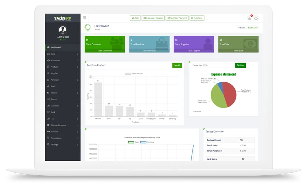Click the Stock bar-chart icon in sidebar

click(48, 86)
